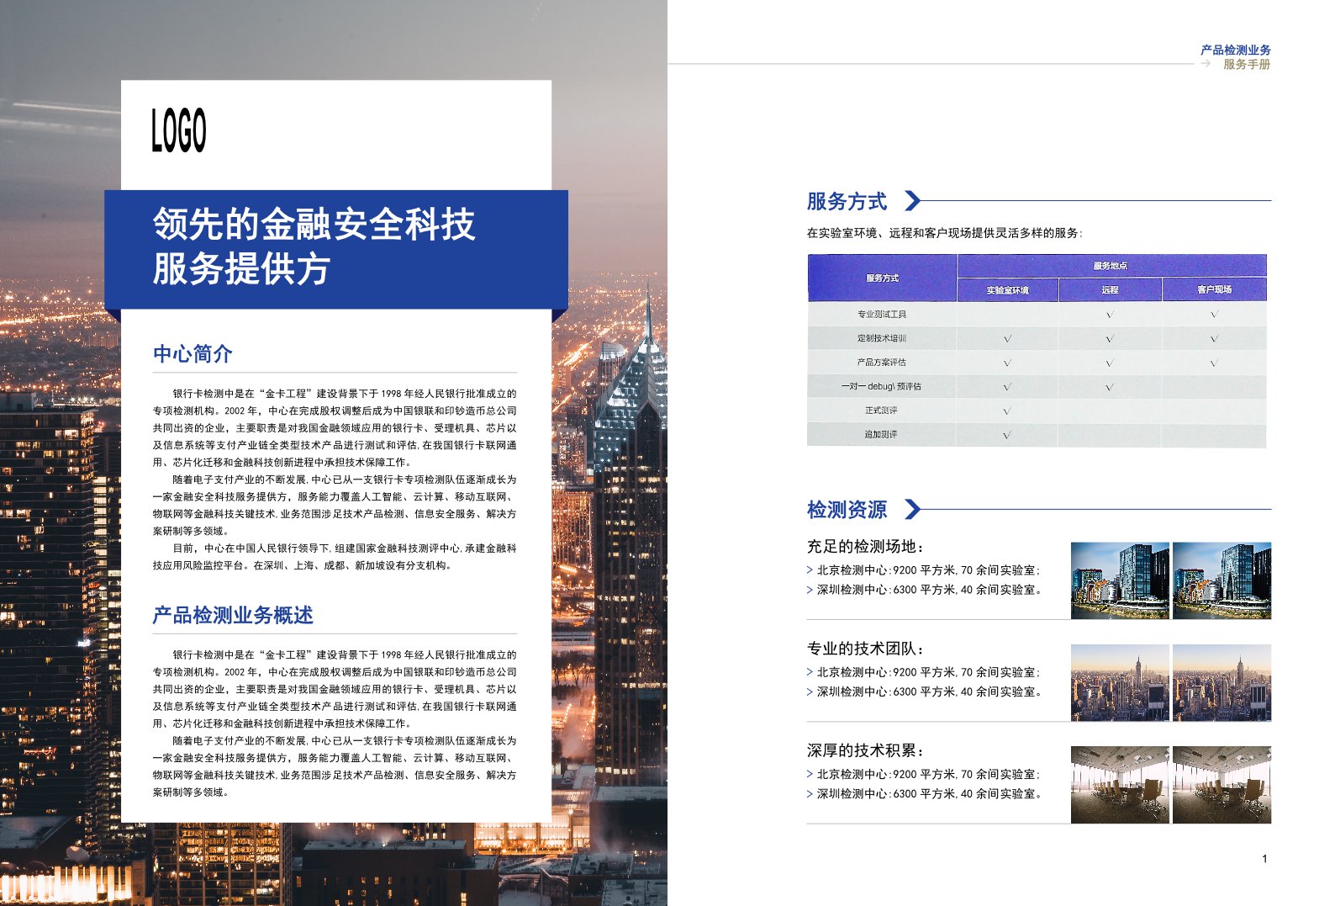Screen dimensions: 1335x906
Task: Click the 定制技术培训 row label
Action: point(881,338)
